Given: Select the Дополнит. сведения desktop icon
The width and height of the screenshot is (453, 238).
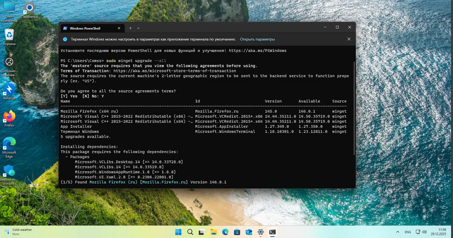Looking at the screenshot, I should coord(9,67).
